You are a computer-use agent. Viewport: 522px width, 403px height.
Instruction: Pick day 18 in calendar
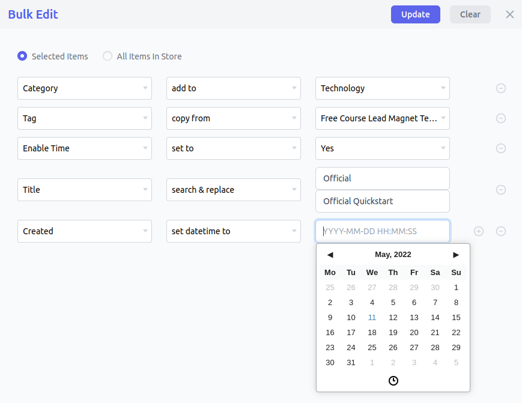pyautogui.click(x=372, y=333)
